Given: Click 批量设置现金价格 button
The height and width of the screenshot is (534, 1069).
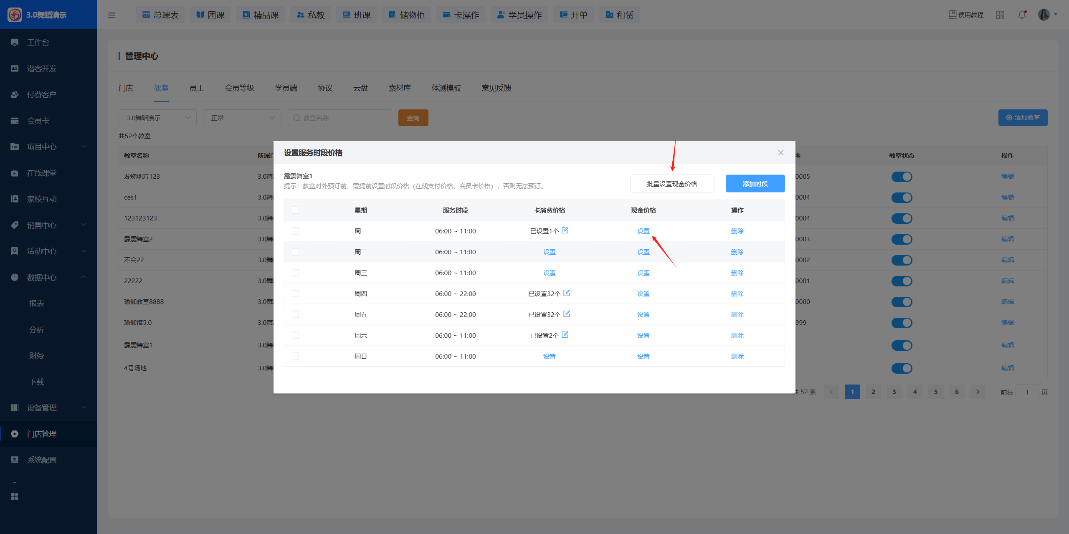Looking at the screenshot, I should (672, 184).
